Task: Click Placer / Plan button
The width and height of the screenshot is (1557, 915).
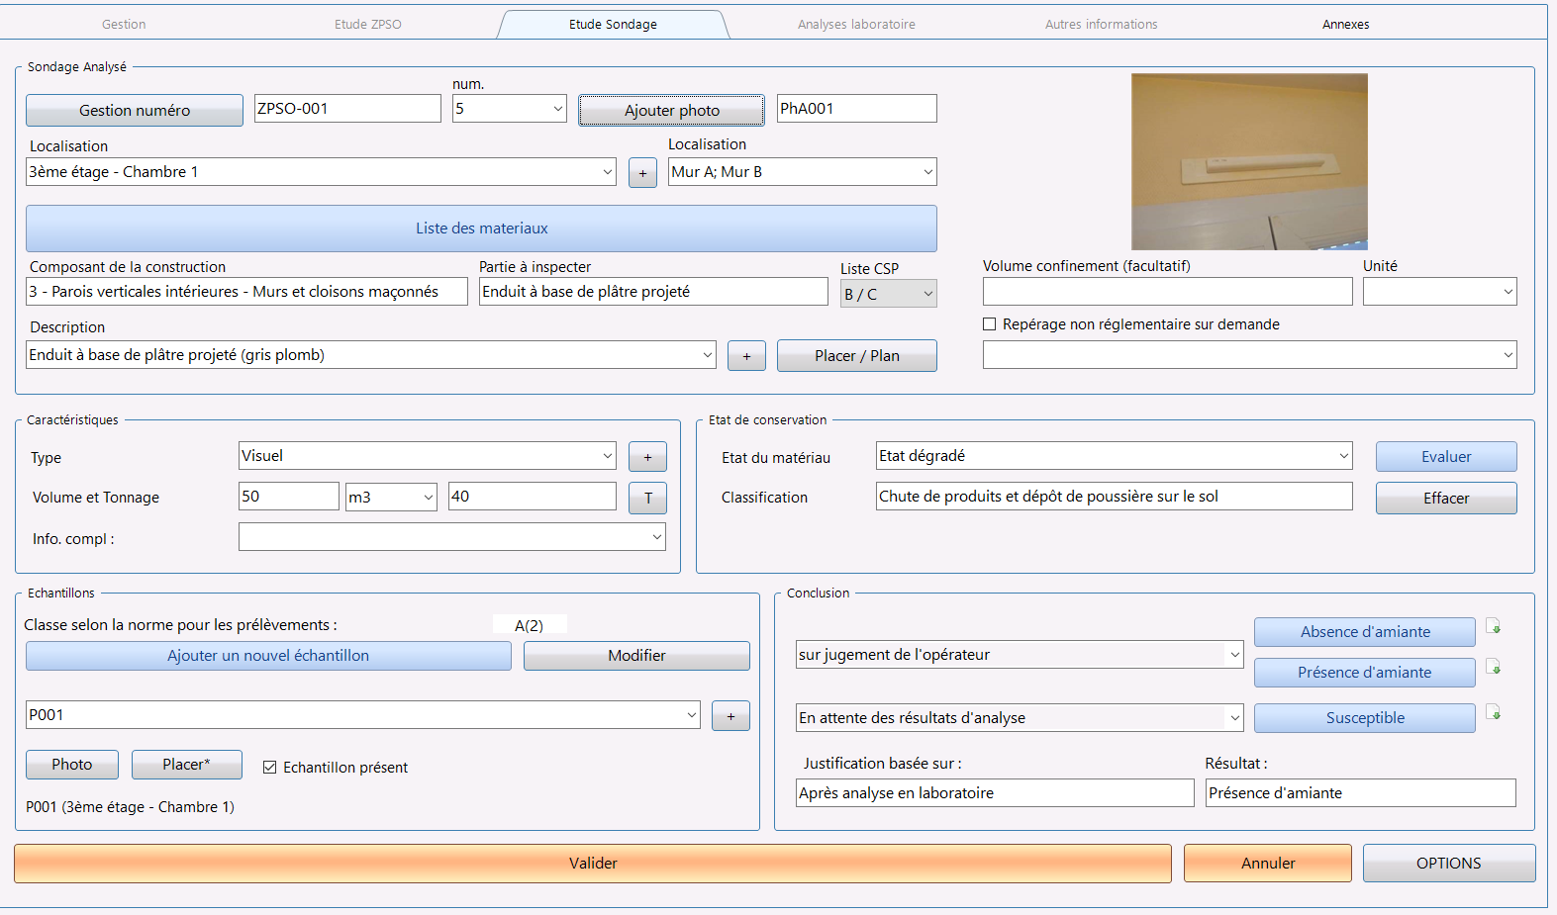Action: (857, 356)
